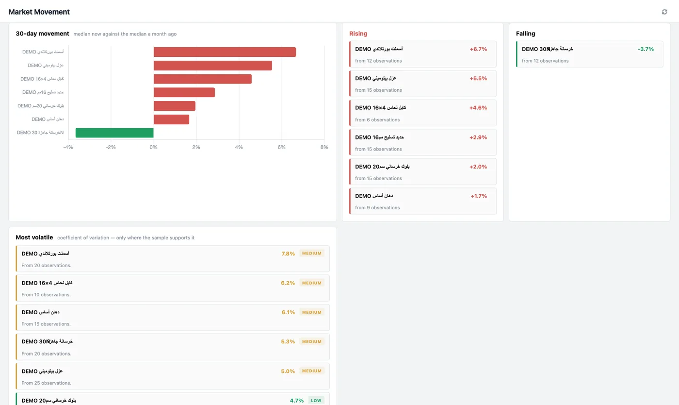Select the chart bar for DEMO دهان أساس
Image resolution: width=679 pixels, height=405 pixels.
[x=171, y=119]
